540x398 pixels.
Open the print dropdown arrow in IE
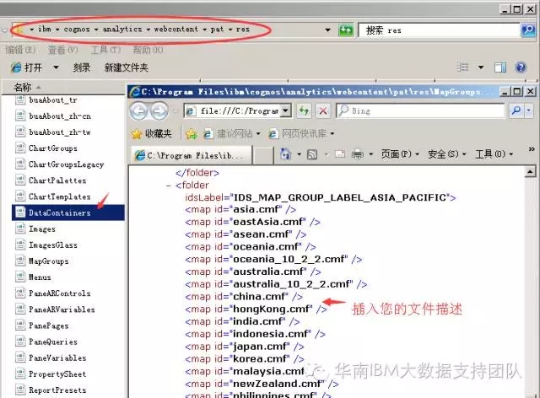coord(371,154)
